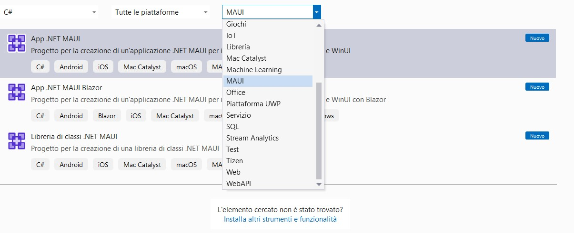This screenshot has width=574, height=233.
Task: Click the macOS tag under App .NET MAUI
Action: [x=187, y=67]
